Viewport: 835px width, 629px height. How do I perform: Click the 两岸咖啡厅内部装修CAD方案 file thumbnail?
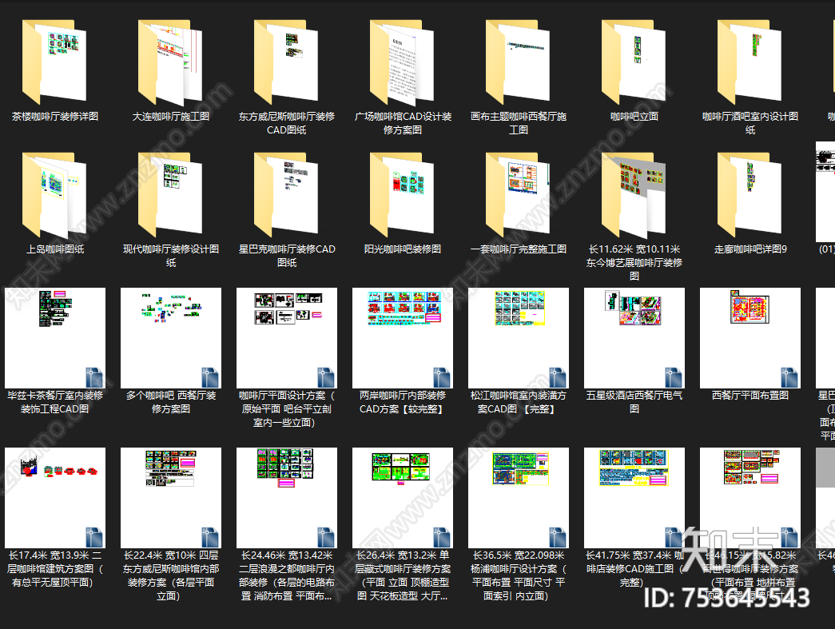click(402, 337)
